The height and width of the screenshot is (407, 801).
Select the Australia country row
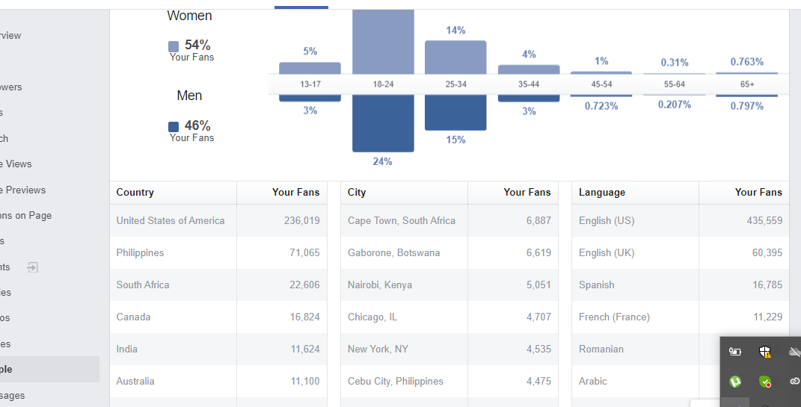218,382
